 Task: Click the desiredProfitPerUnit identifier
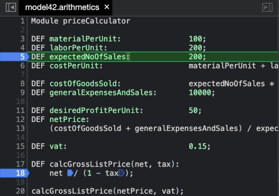(94, 110)
